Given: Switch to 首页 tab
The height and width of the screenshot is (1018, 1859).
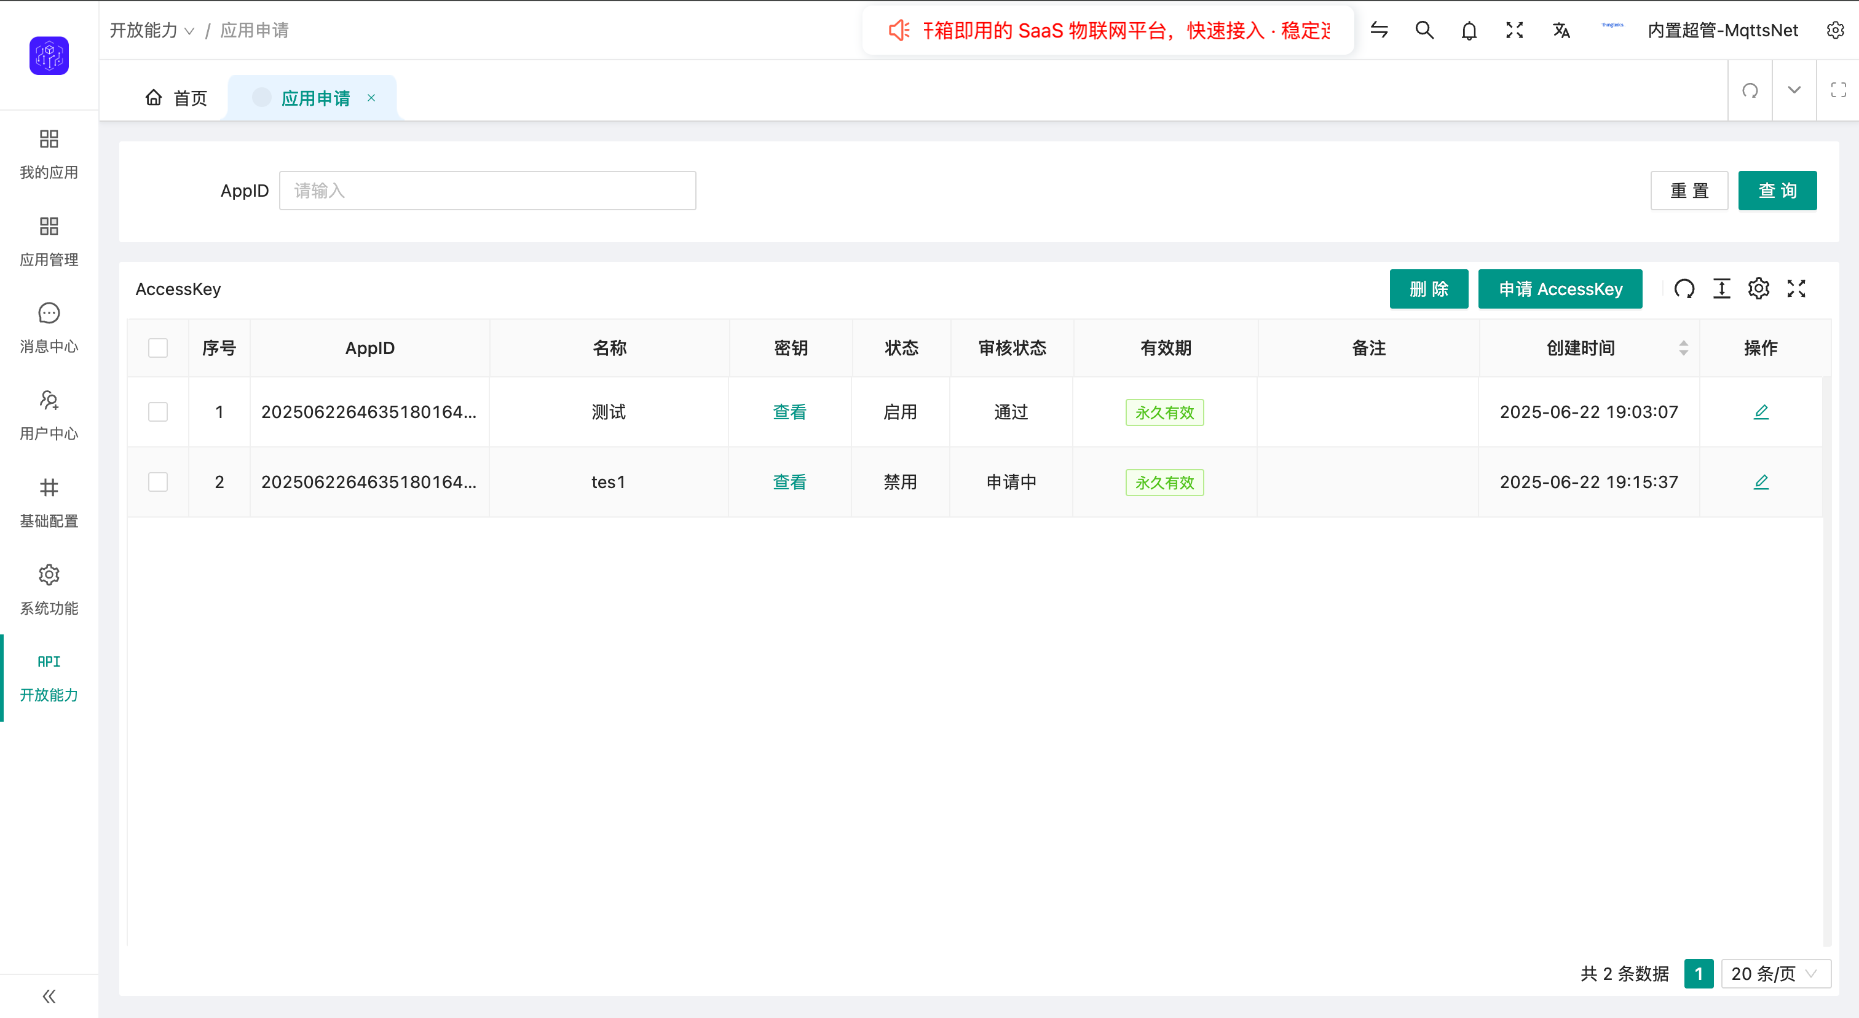Looking at the screenshot, I should tap(177, 97).
